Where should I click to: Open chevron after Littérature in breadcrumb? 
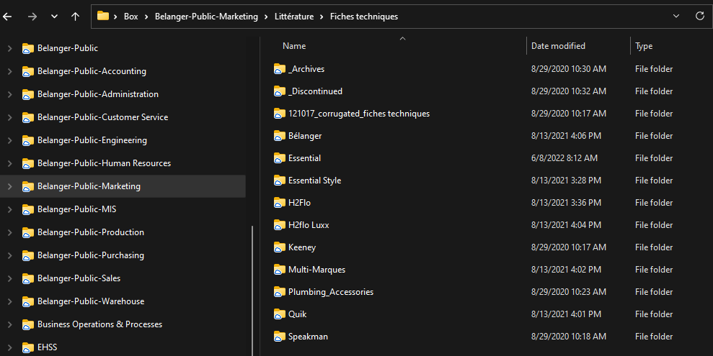click(322, 17)
